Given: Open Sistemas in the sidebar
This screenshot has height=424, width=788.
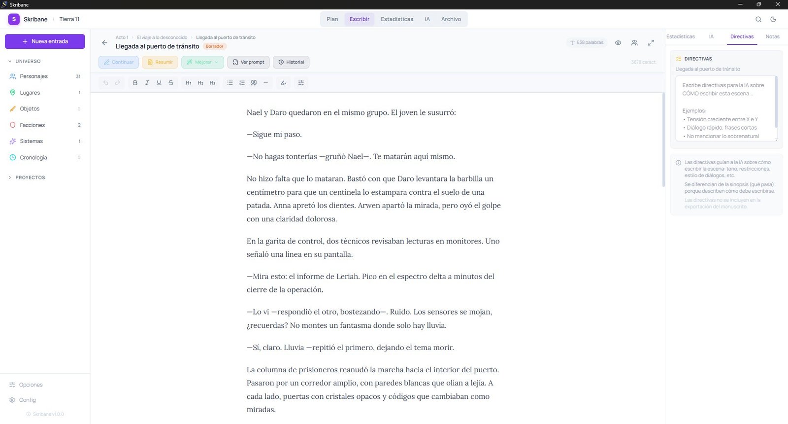Looking at the screenshot, I should [x=45, y=141].
